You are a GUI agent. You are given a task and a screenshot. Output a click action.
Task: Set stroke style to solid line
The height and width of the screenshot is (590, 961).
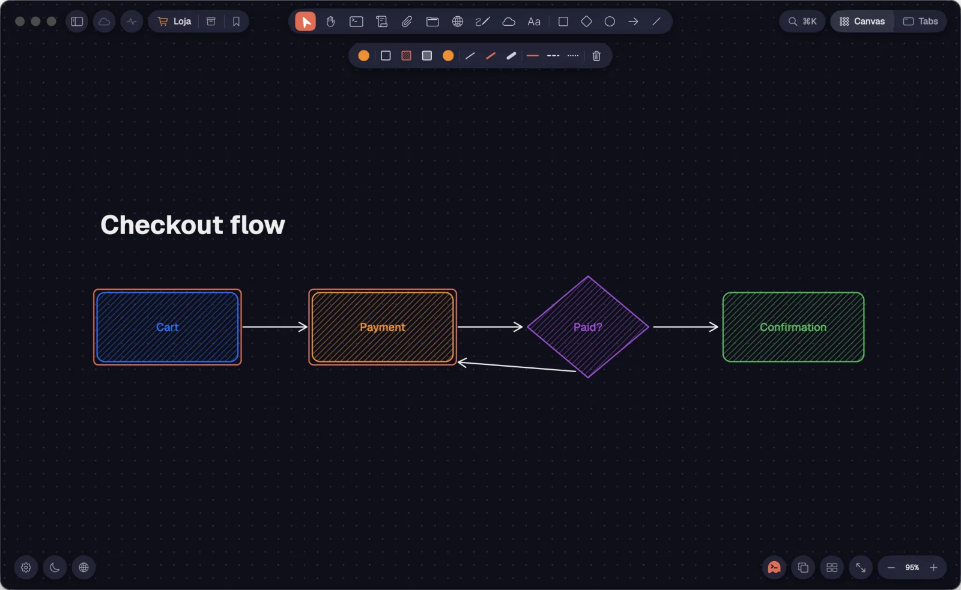(533, 56)
